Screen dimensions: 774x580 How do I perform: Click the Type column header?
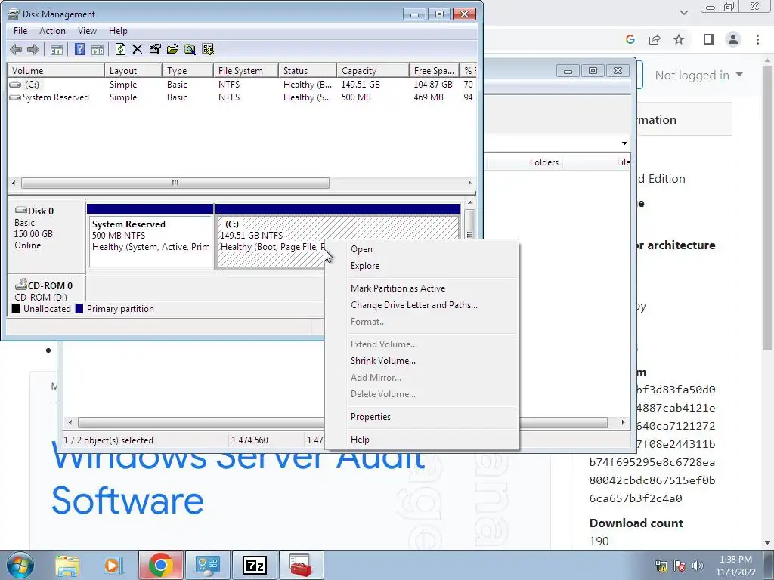pyautogui.click(x=187, y=70)
